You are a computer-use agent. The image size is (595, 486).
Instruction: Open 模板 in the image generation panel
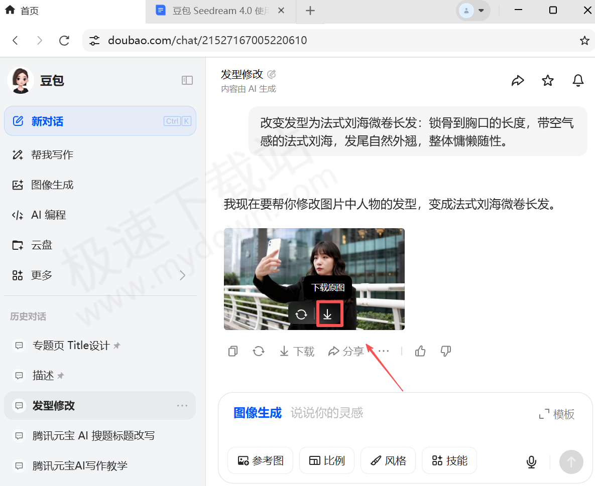[x=556, y=414]
